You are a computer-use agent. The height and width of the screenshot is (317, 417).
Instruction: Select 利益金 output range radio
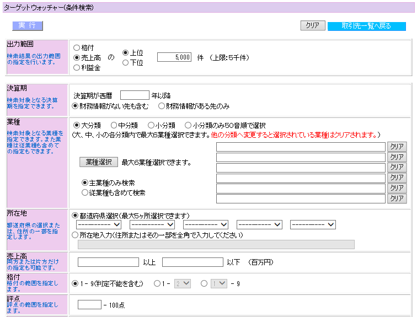pyautogui.click(x=77, y=68)
